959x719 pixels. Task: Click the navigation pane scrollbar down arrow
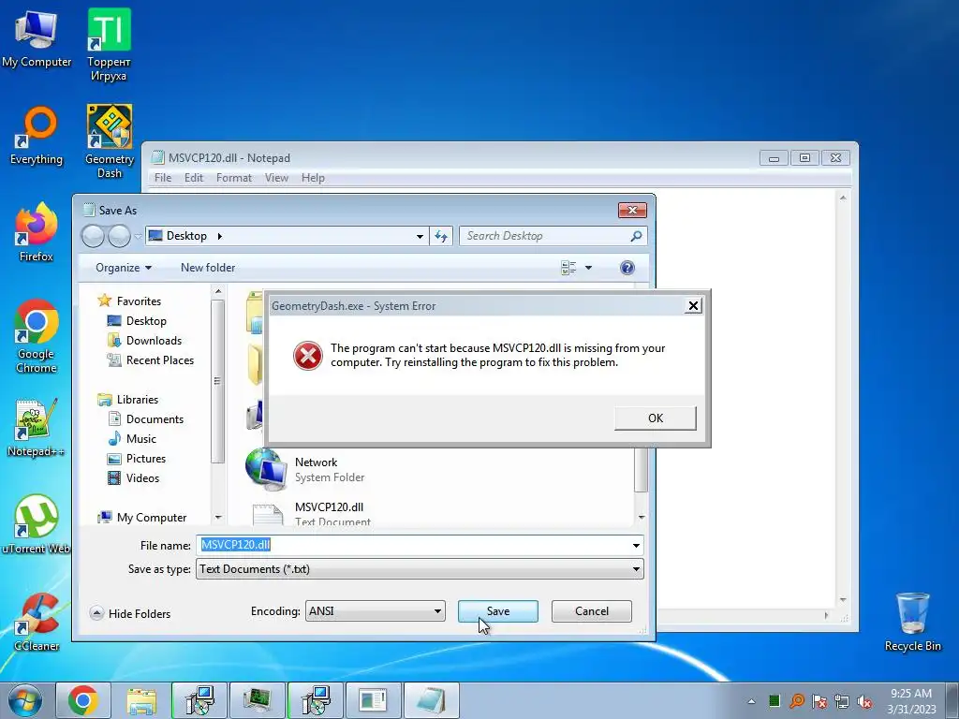tap(218, 518)
